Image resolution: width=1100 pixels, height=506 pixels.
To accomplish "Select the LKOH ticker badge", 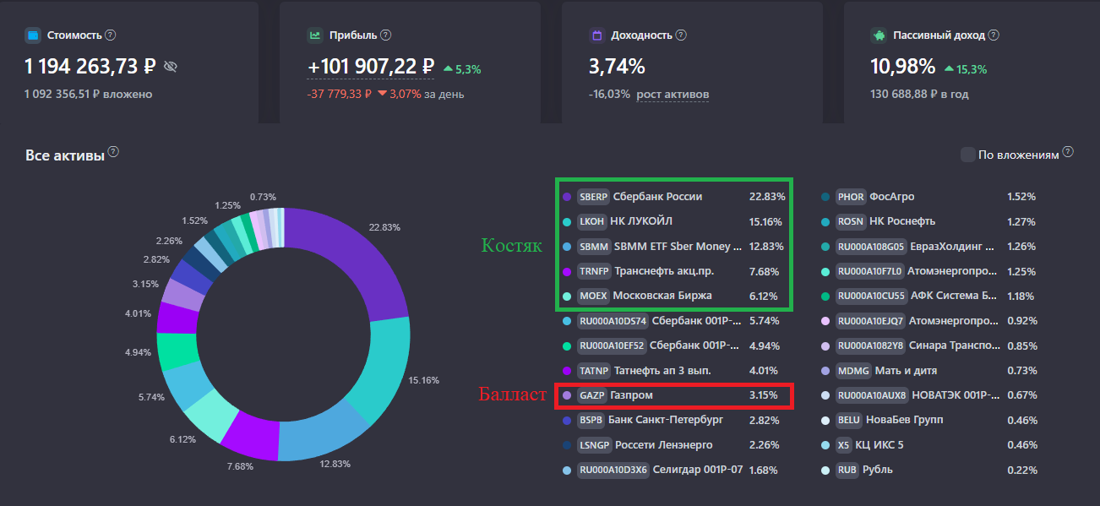I will (592, 221).
